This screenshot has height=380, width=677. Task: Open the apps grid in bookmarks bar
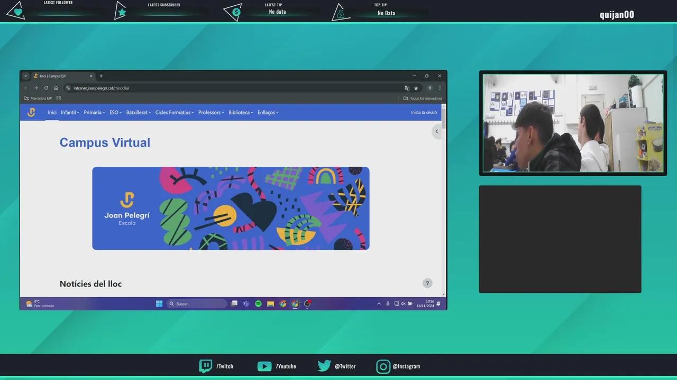tap(59, 98)
